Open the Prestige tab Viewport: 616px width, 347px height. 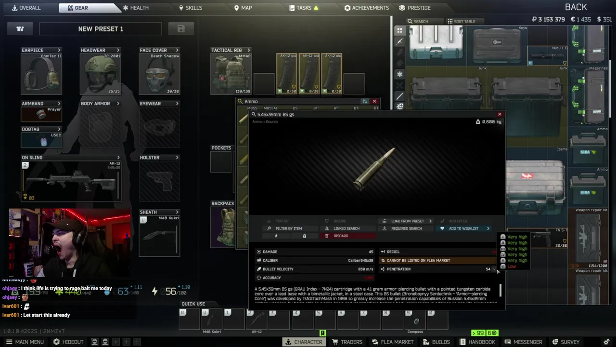415,8
